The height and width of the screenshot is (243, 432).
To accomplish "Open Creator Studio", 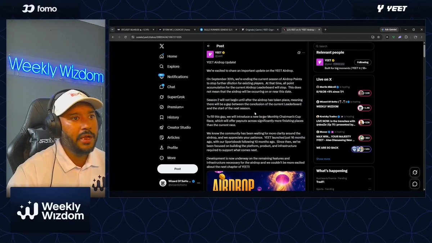I will 175,127.
